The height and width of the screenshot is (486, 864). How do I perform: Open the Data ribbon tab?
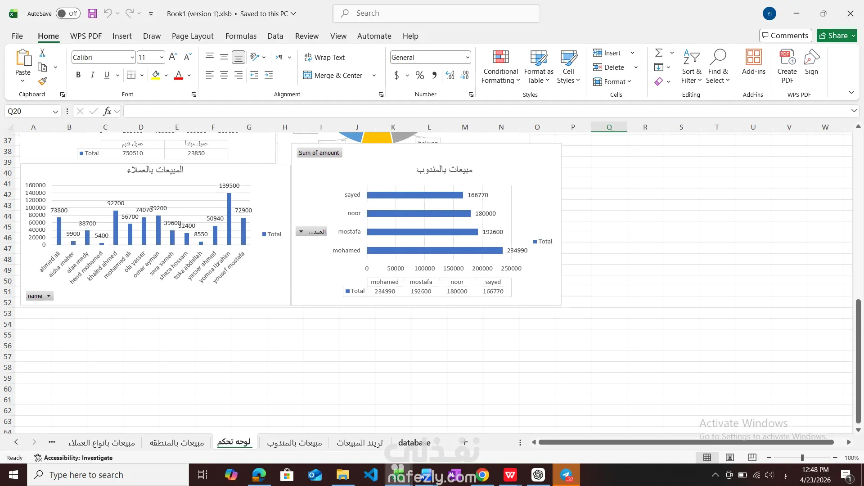pyautogui.click(x=275, y=36)
